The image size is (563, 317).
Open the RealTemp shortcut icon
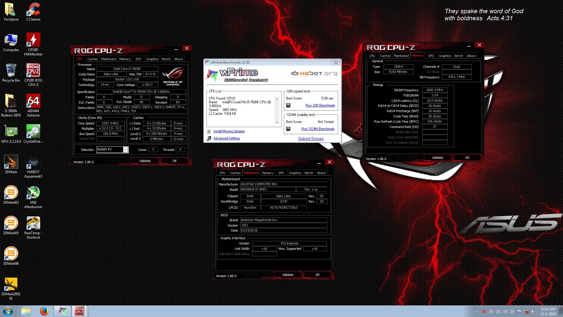(33, 227)
